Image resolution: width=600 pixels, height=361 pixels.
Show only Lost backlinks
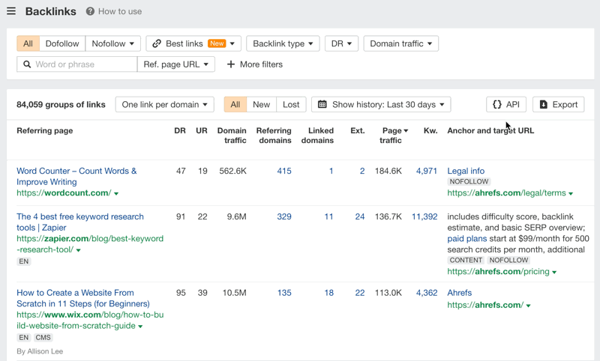[x=291, y=105]
